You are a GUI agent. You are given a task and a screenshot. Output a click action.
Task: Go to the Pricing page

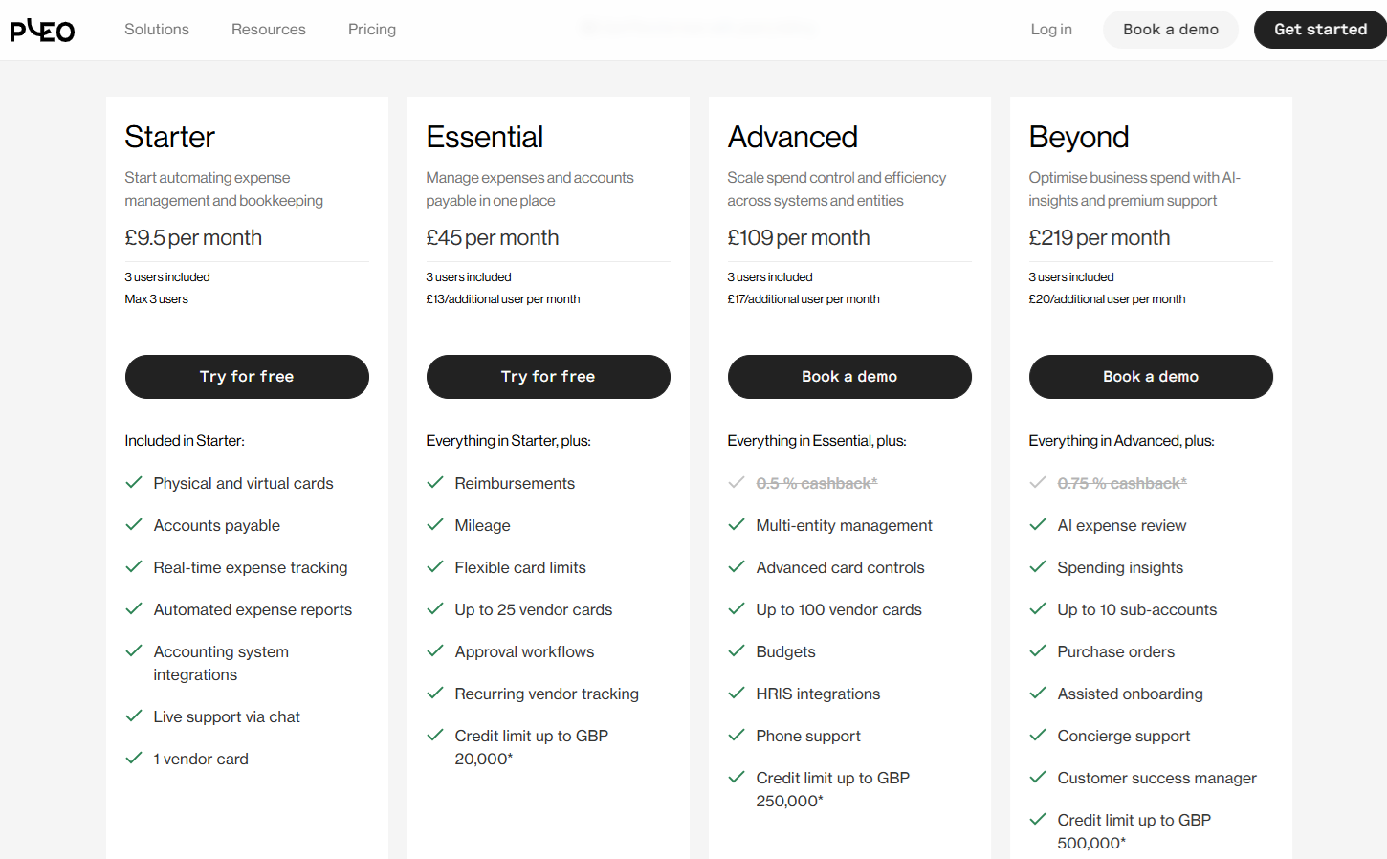(372, 30)
